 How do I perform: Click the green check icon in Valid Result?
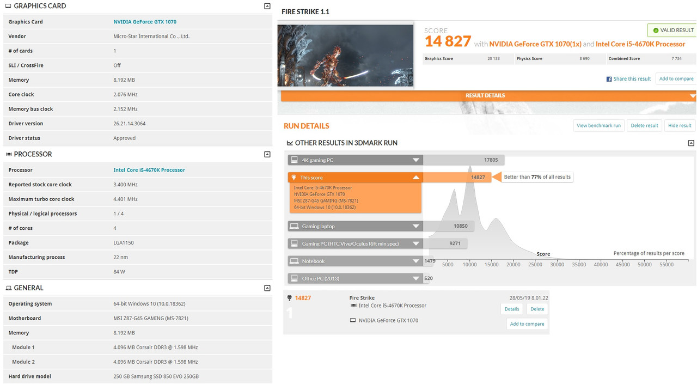[x=656, y=31]
